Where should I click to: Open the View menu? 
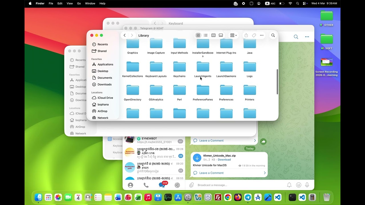(70, 3)
